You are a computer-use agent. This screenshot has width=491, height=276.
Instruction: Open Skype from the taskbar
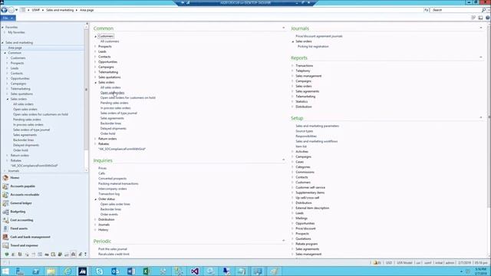[x=99, y=271]
